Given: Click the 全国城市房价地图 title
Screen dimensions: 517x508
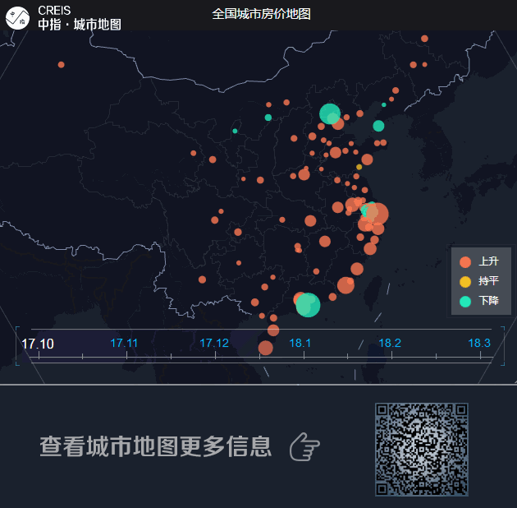Looking at the screenshot, I should [261, 14].
